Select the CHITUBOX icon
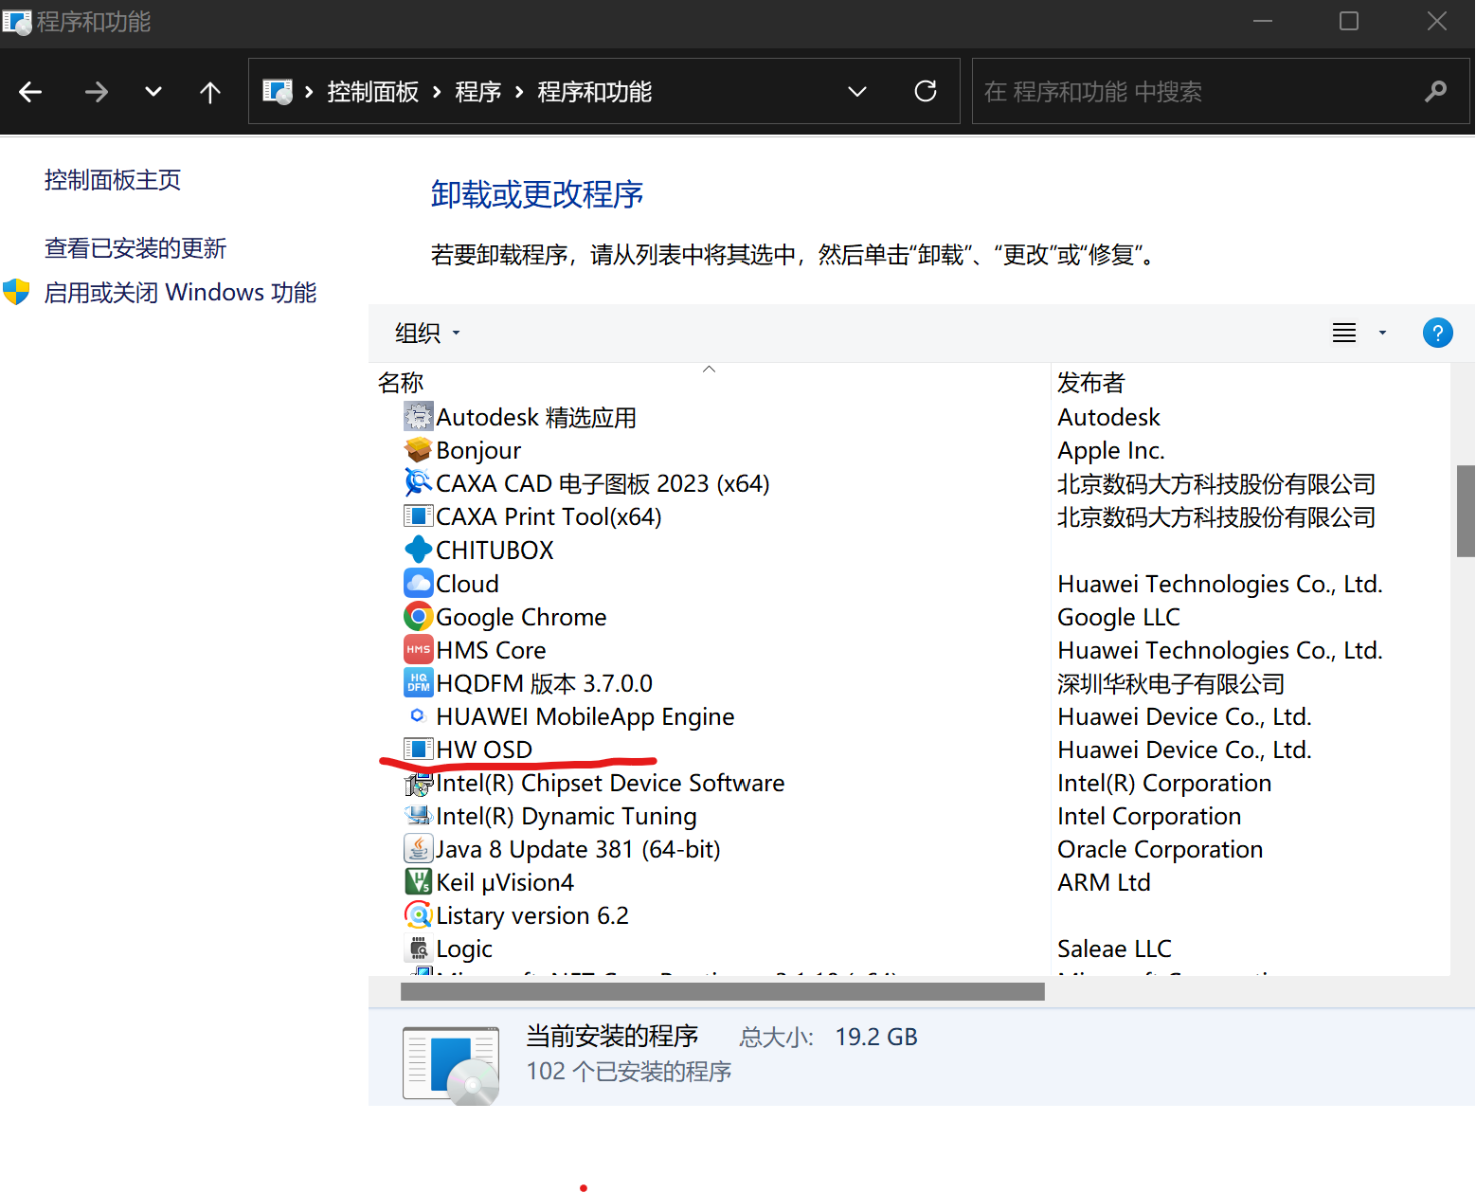Viewport: 1476px width, 1193px height. coord(419,549)
